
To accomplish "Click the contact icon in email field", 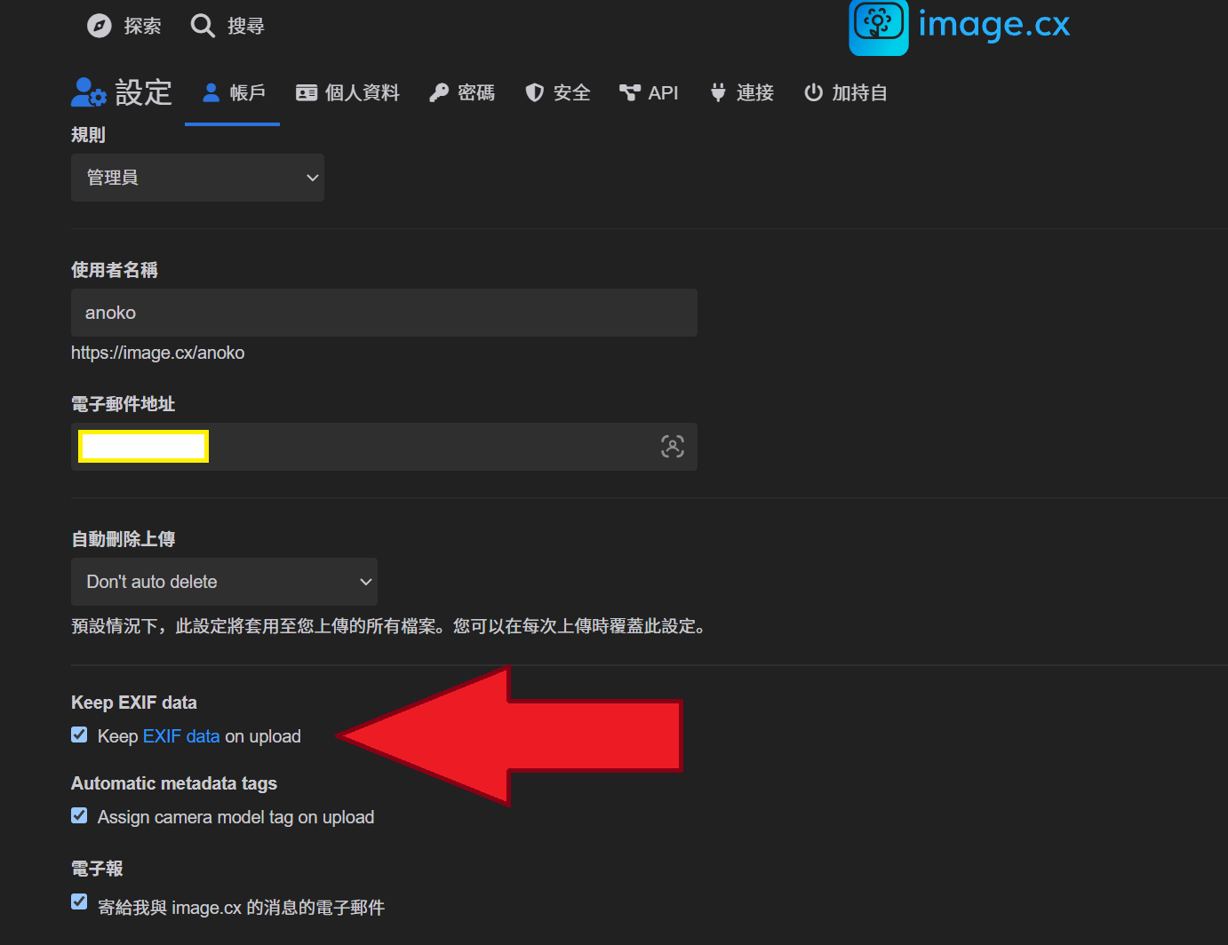I will (673, 447).
